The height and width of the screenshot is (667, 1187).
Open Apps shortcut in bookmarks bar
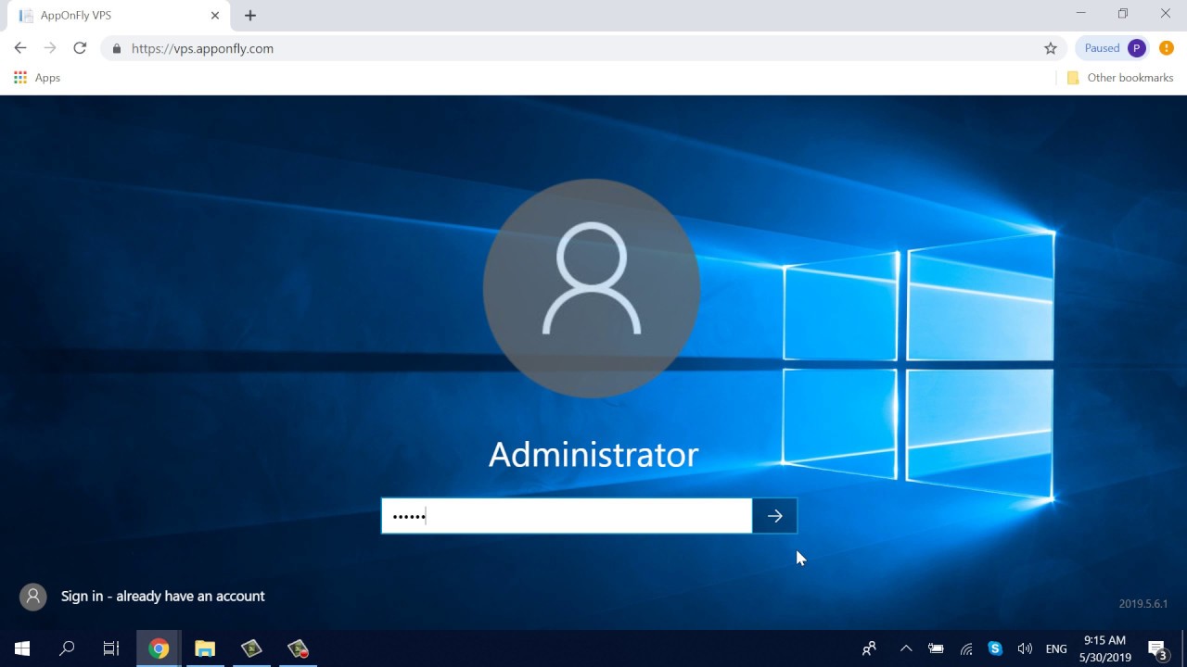37,78
